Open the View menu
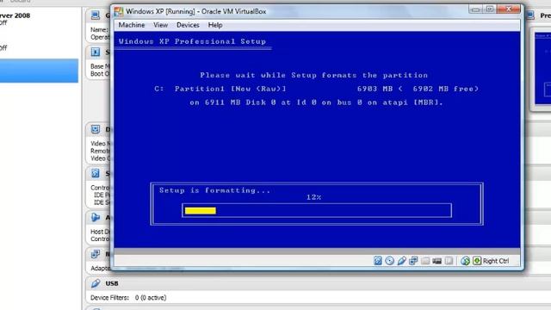 point(160,25)
